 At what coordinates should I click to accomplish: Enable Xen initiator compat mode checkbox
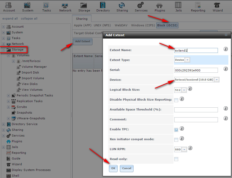point(176,140)
